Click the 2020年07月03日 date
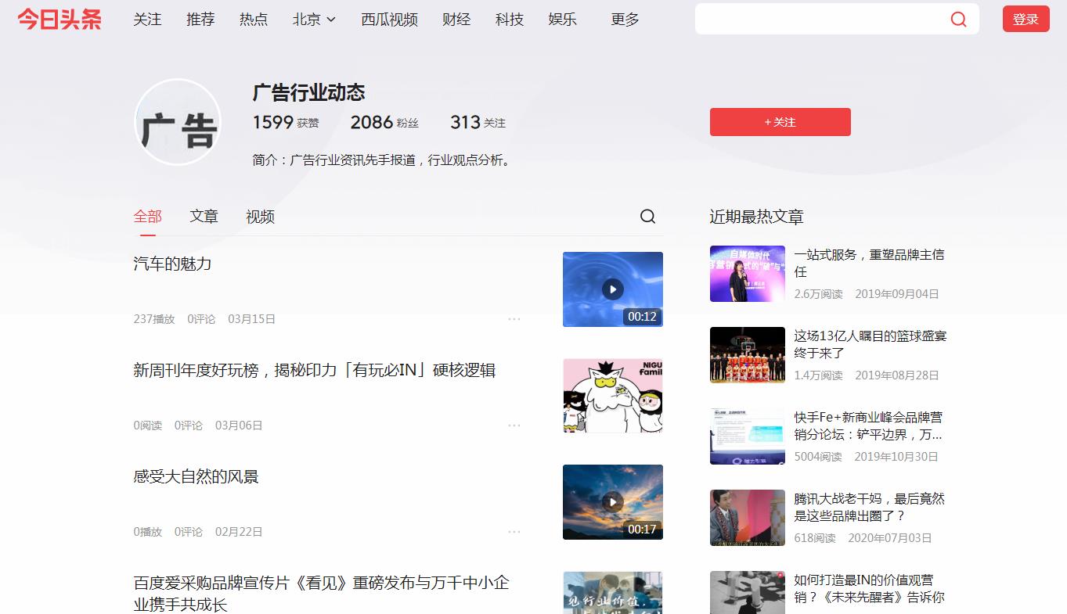 click(x=890, y=538)
